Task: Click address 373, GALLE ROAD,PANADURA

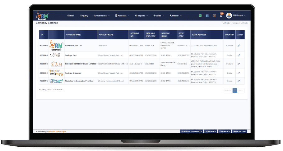Action: coord(204,46)
